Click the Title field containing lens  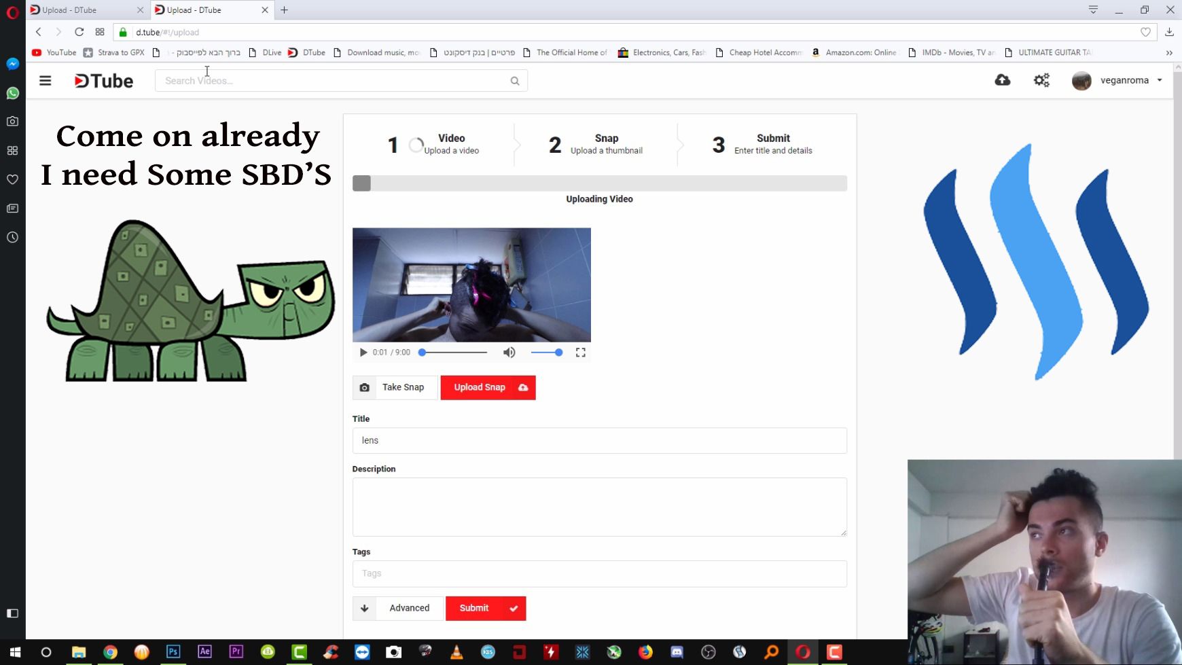(x=600, y=440)
